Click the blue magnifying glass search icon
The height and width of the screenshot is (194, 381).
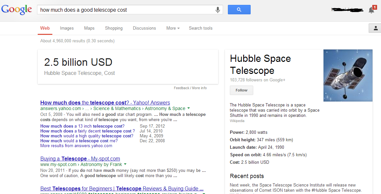point(239,9)
